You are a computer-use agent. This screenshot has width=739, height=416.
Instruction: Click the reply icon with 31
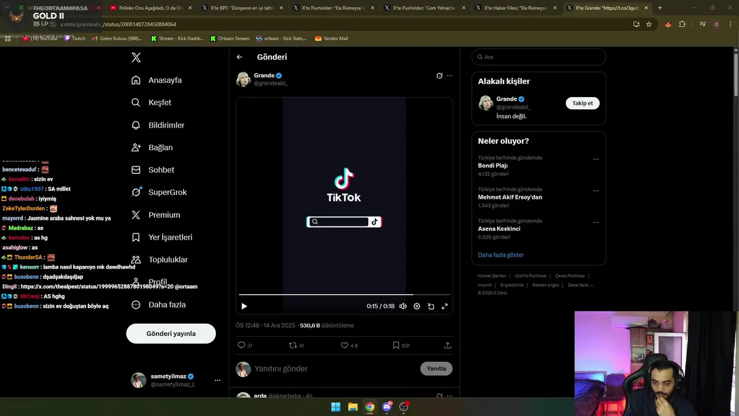click(241, 345)
